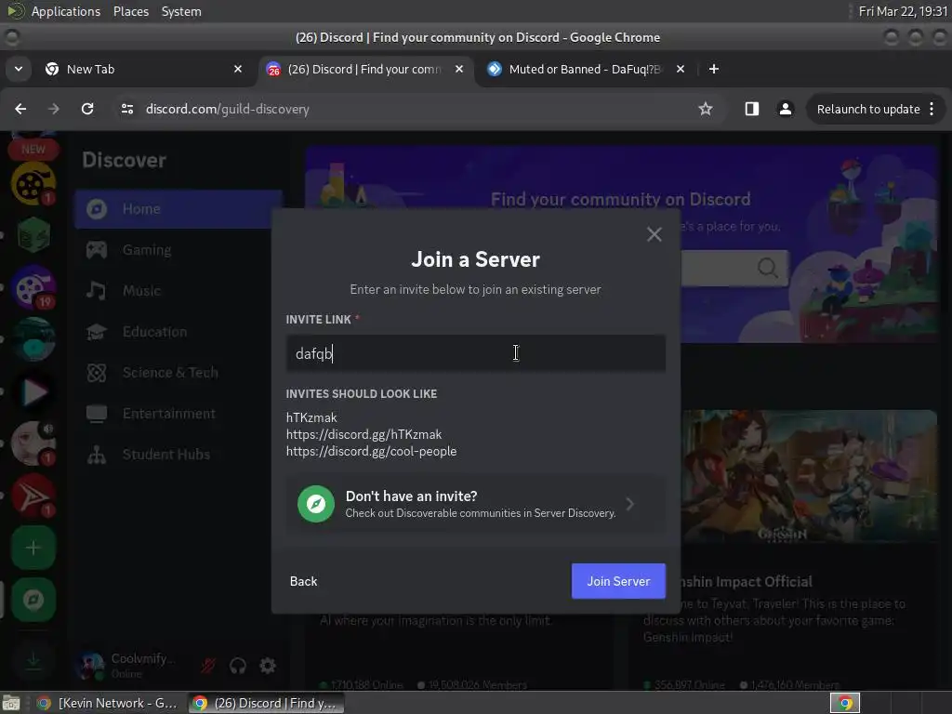952x714 pixels.
Task: Open the teal round server icon
Action: coord(33,339)
